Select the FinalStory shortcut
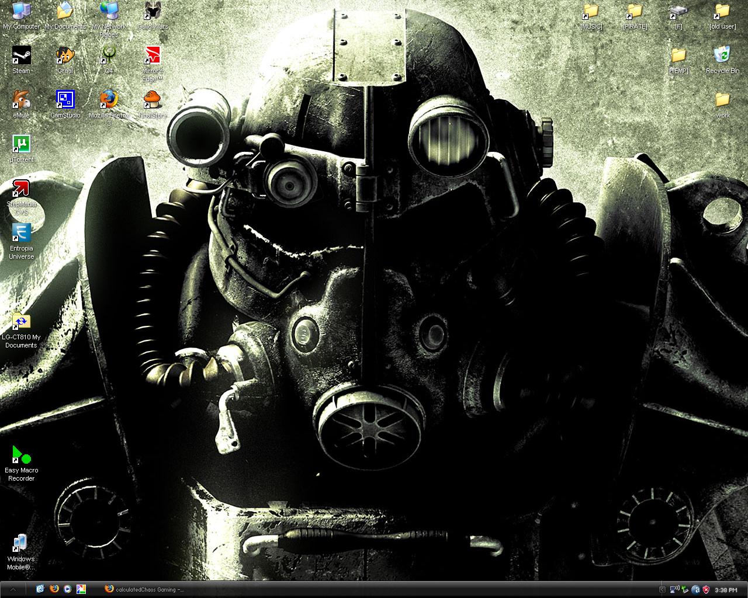 click(153, 105)
